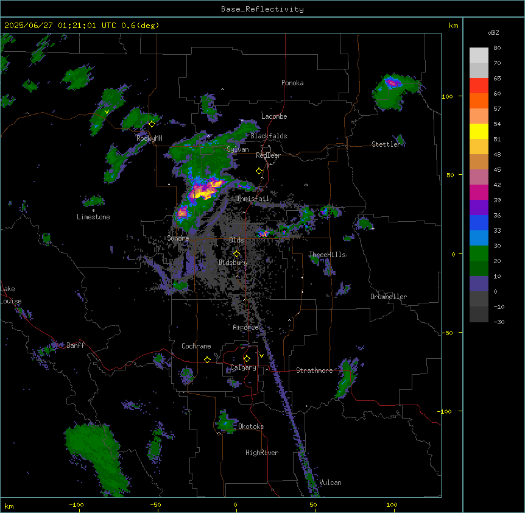
Task: Click the Base_Reflectivity title text
Action: pyautogui.click(x=262, y=9)
